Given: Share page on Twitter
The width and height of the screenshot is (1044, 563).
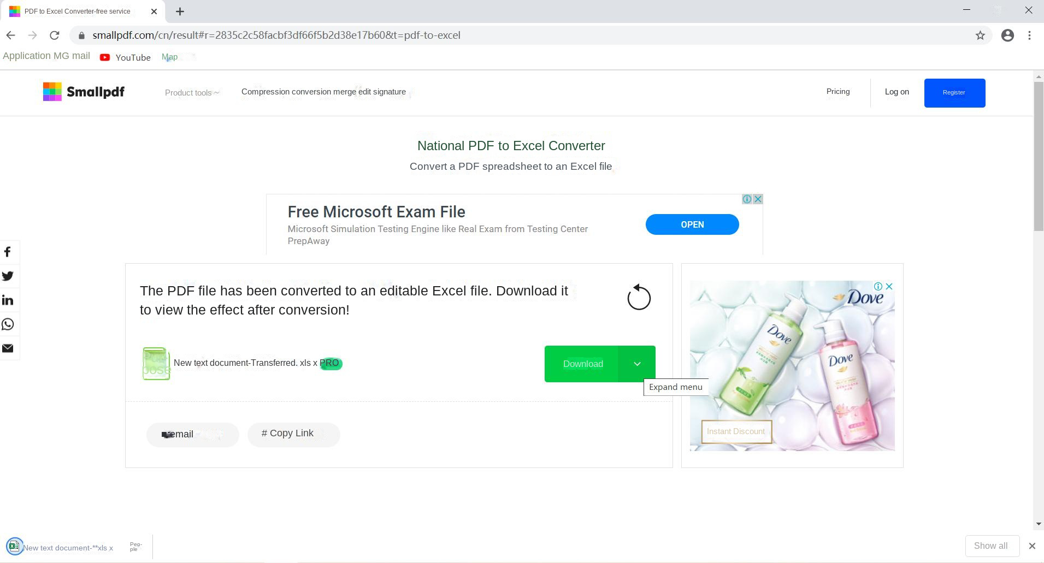Looking at the screenshot, I should click(8, 276).
